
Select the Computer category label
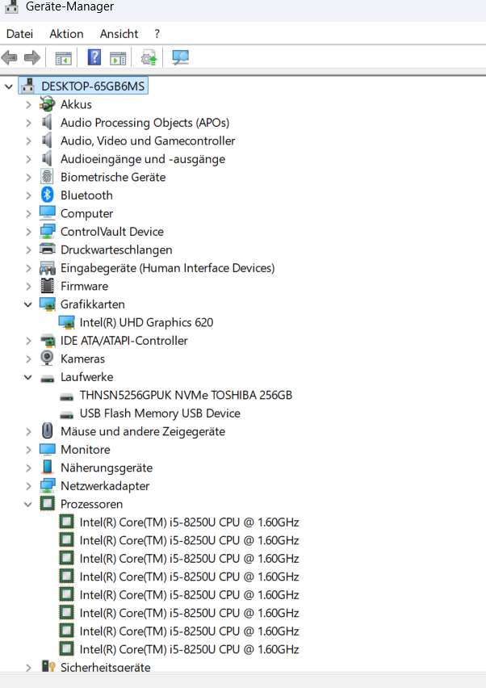point(86,213)
